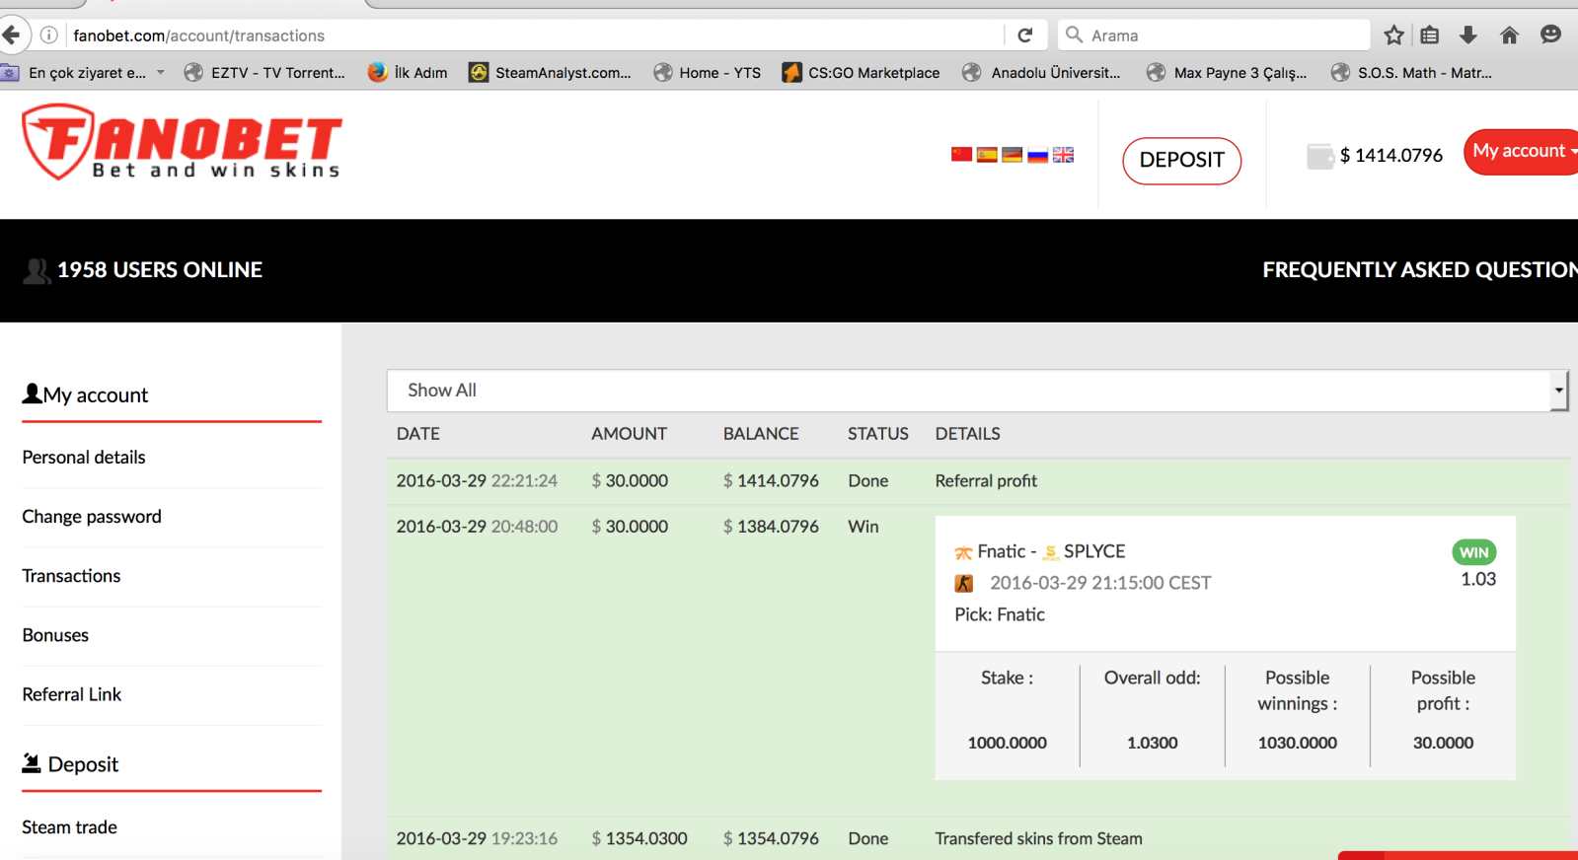Open Home - YTS bookmark
Screen dimensions: 1578x860
[708, 73]
